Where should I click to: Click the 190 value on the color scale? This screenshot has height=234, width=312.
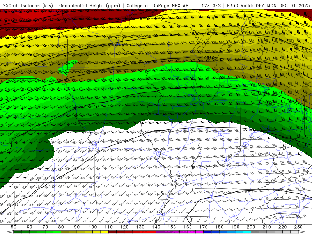(235, 227)
